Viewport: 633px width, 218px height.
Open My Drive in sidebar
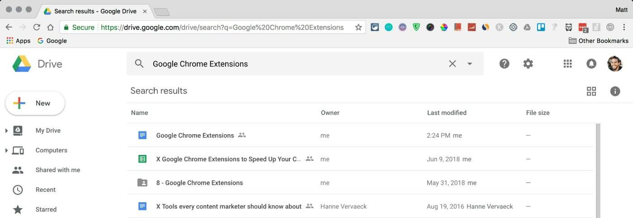[48, 131]
